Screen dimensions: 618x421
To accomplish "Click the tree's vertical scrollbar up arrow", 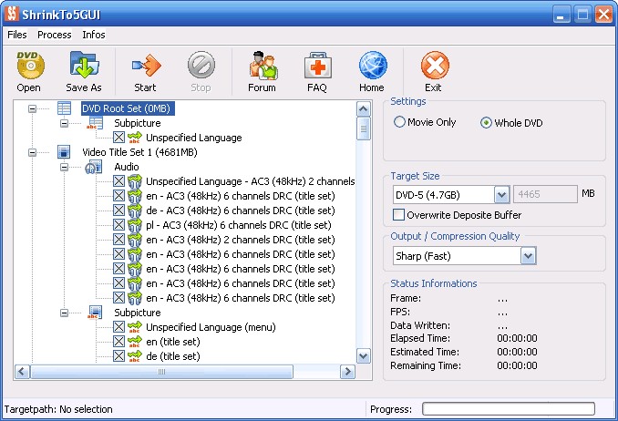I will [x=363, y=108].
